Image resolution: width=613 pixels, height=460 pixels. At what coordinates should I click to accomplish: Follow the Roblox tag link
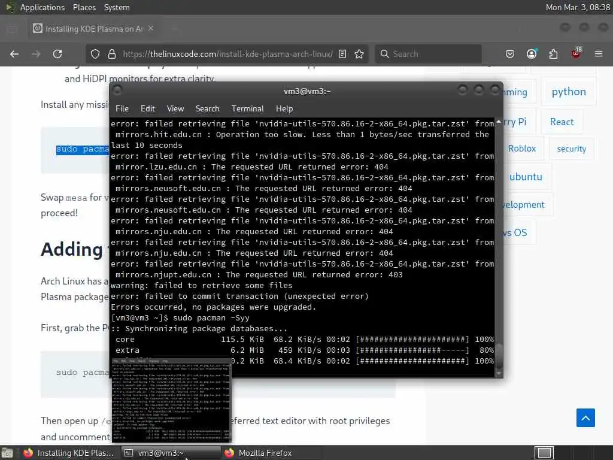coord(522,149)
